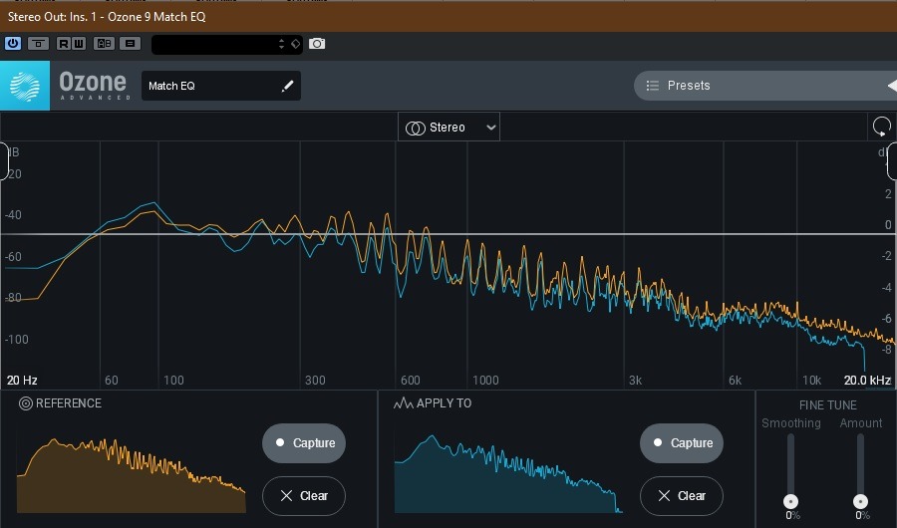Screen dimensions: 897x528
Task: Click the Reference target icon
Action: coord(26,403)
